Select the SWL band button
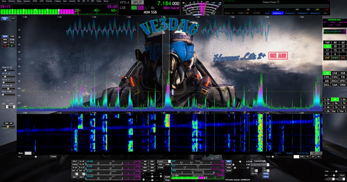This screenshot has width=347, height=182. 343,58
